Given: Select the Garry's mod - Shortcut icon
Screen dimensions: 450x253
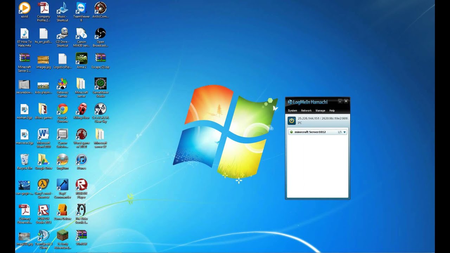Looking at the screenshot, I should 44,184.
